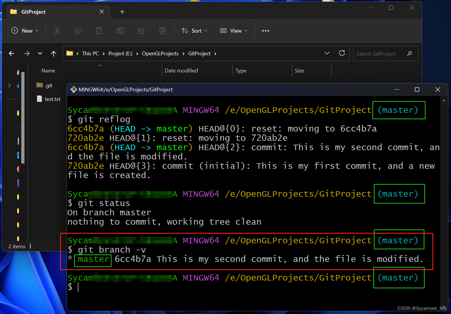451x314 pixels.
Task: Expand address bar history dropdown
Action: point(327,53)
